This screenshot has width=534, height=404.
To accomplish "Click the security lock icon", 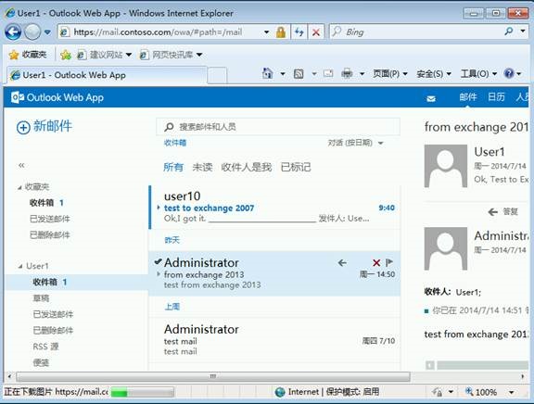I will pyautogui.click(x=281, y=32).
